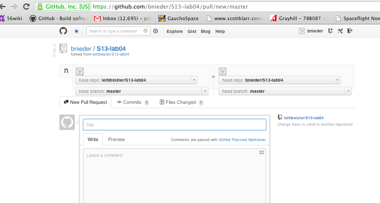Focus the Search or type a command box

118,31
